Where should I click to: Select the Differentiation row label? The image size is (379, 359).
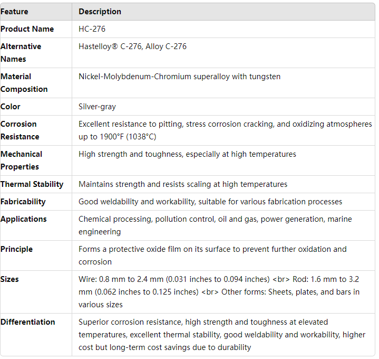pyautogui.click(x=27, y=322)
